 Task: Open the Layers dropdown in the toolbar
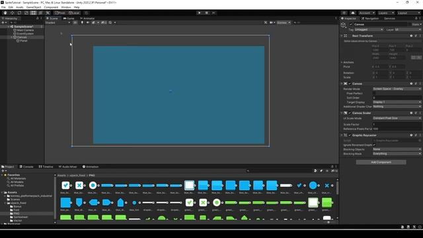386,13
